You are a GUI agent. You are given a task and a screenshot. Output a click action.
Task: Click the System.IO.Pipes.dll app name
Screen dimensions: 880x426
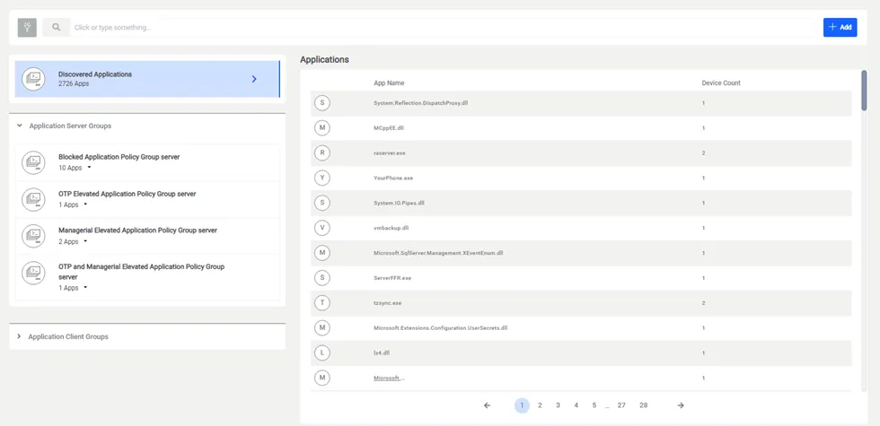[x=399, y=203]
